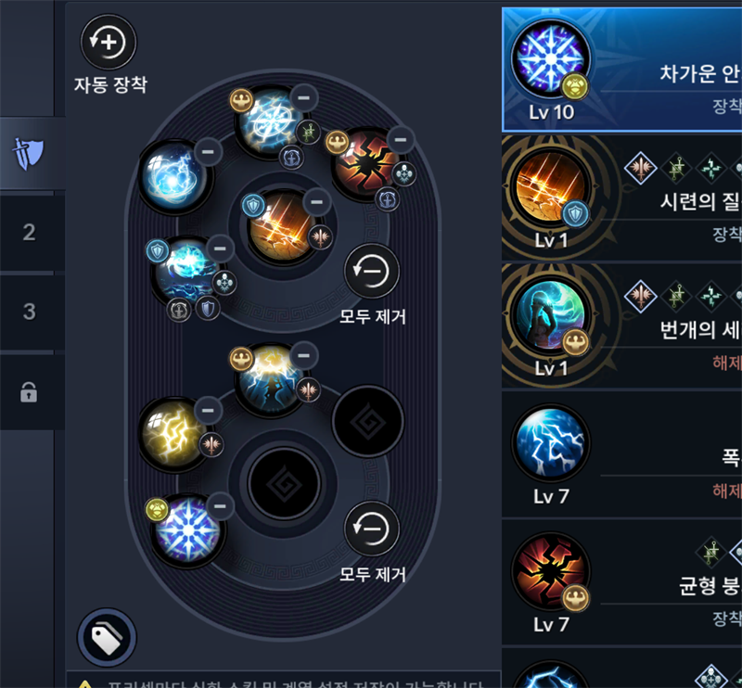Viewport: 742px width, 688px height.
Task: Open the tag icon at bottom left
Action: (x=107, y=637)
